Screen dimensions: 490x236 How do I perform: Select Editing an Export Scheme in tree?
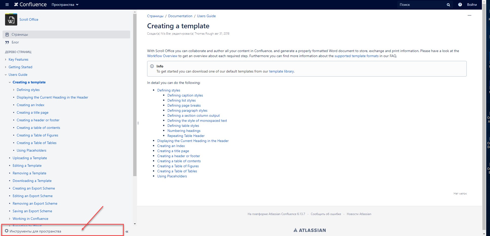coord(33,196)
